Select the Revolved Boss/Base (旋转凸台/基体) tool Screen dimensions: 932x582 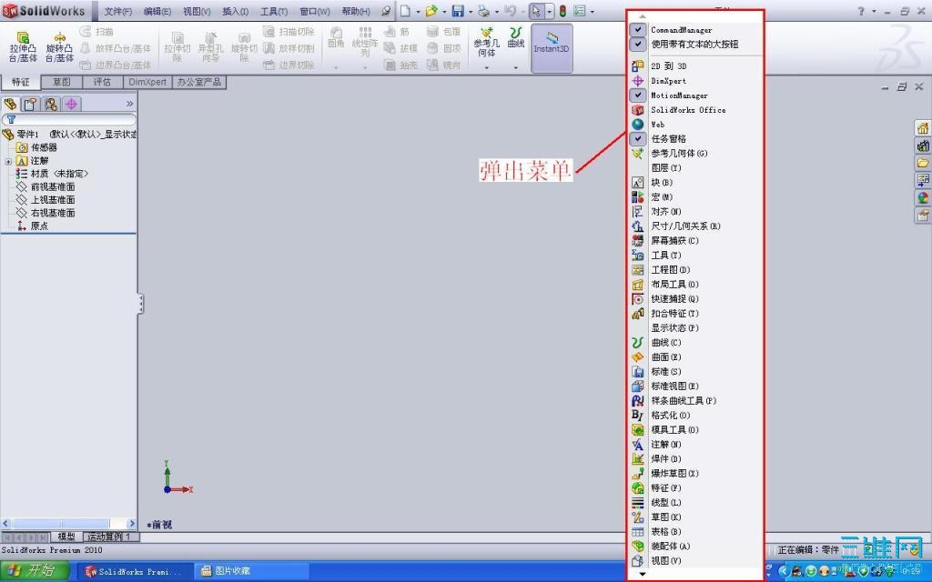tap(59, 47)
